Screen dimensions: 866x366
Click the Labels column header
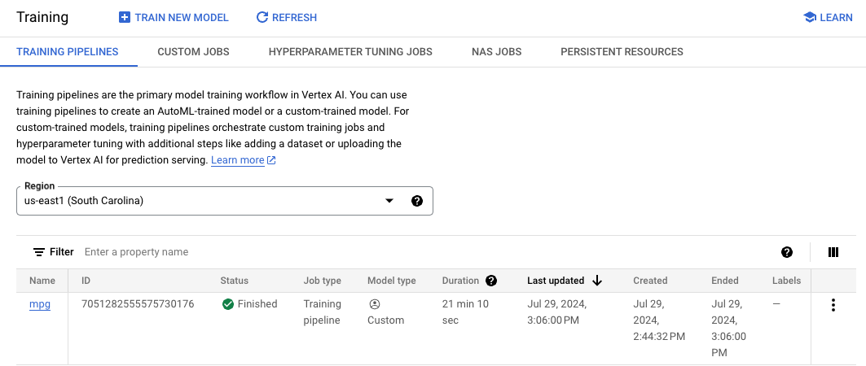point(786,281)
